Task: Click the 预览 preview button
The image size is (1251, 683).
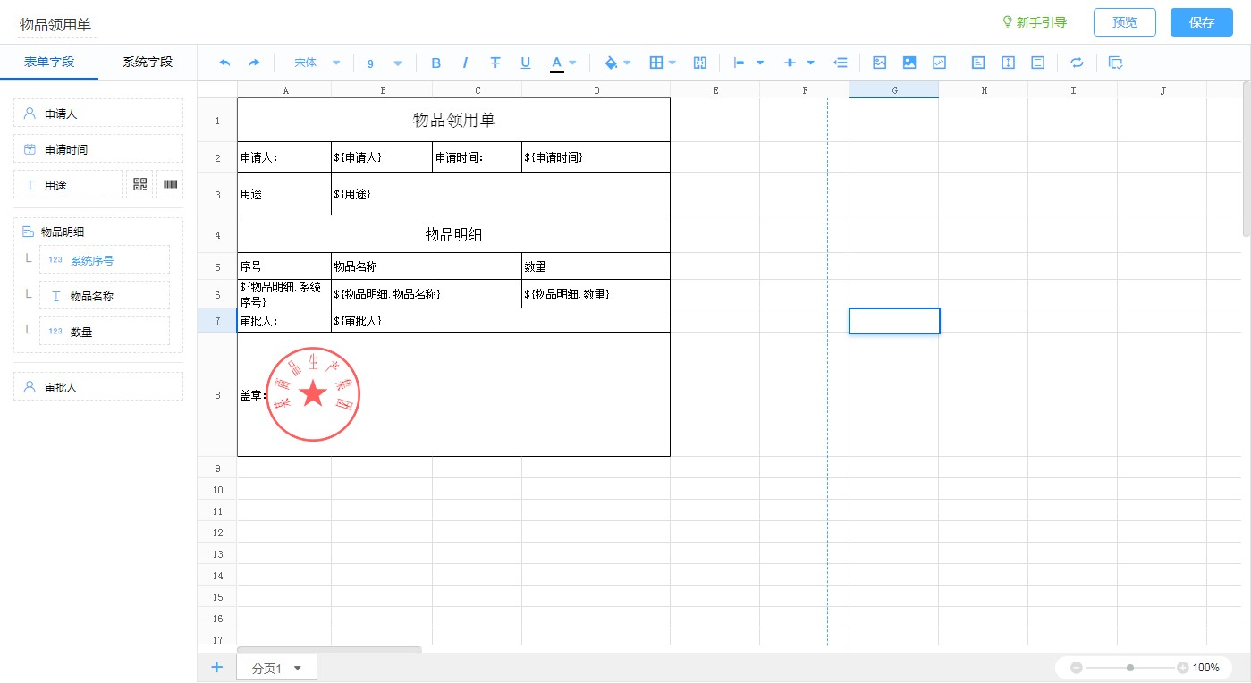Action: click(1124, 22)
